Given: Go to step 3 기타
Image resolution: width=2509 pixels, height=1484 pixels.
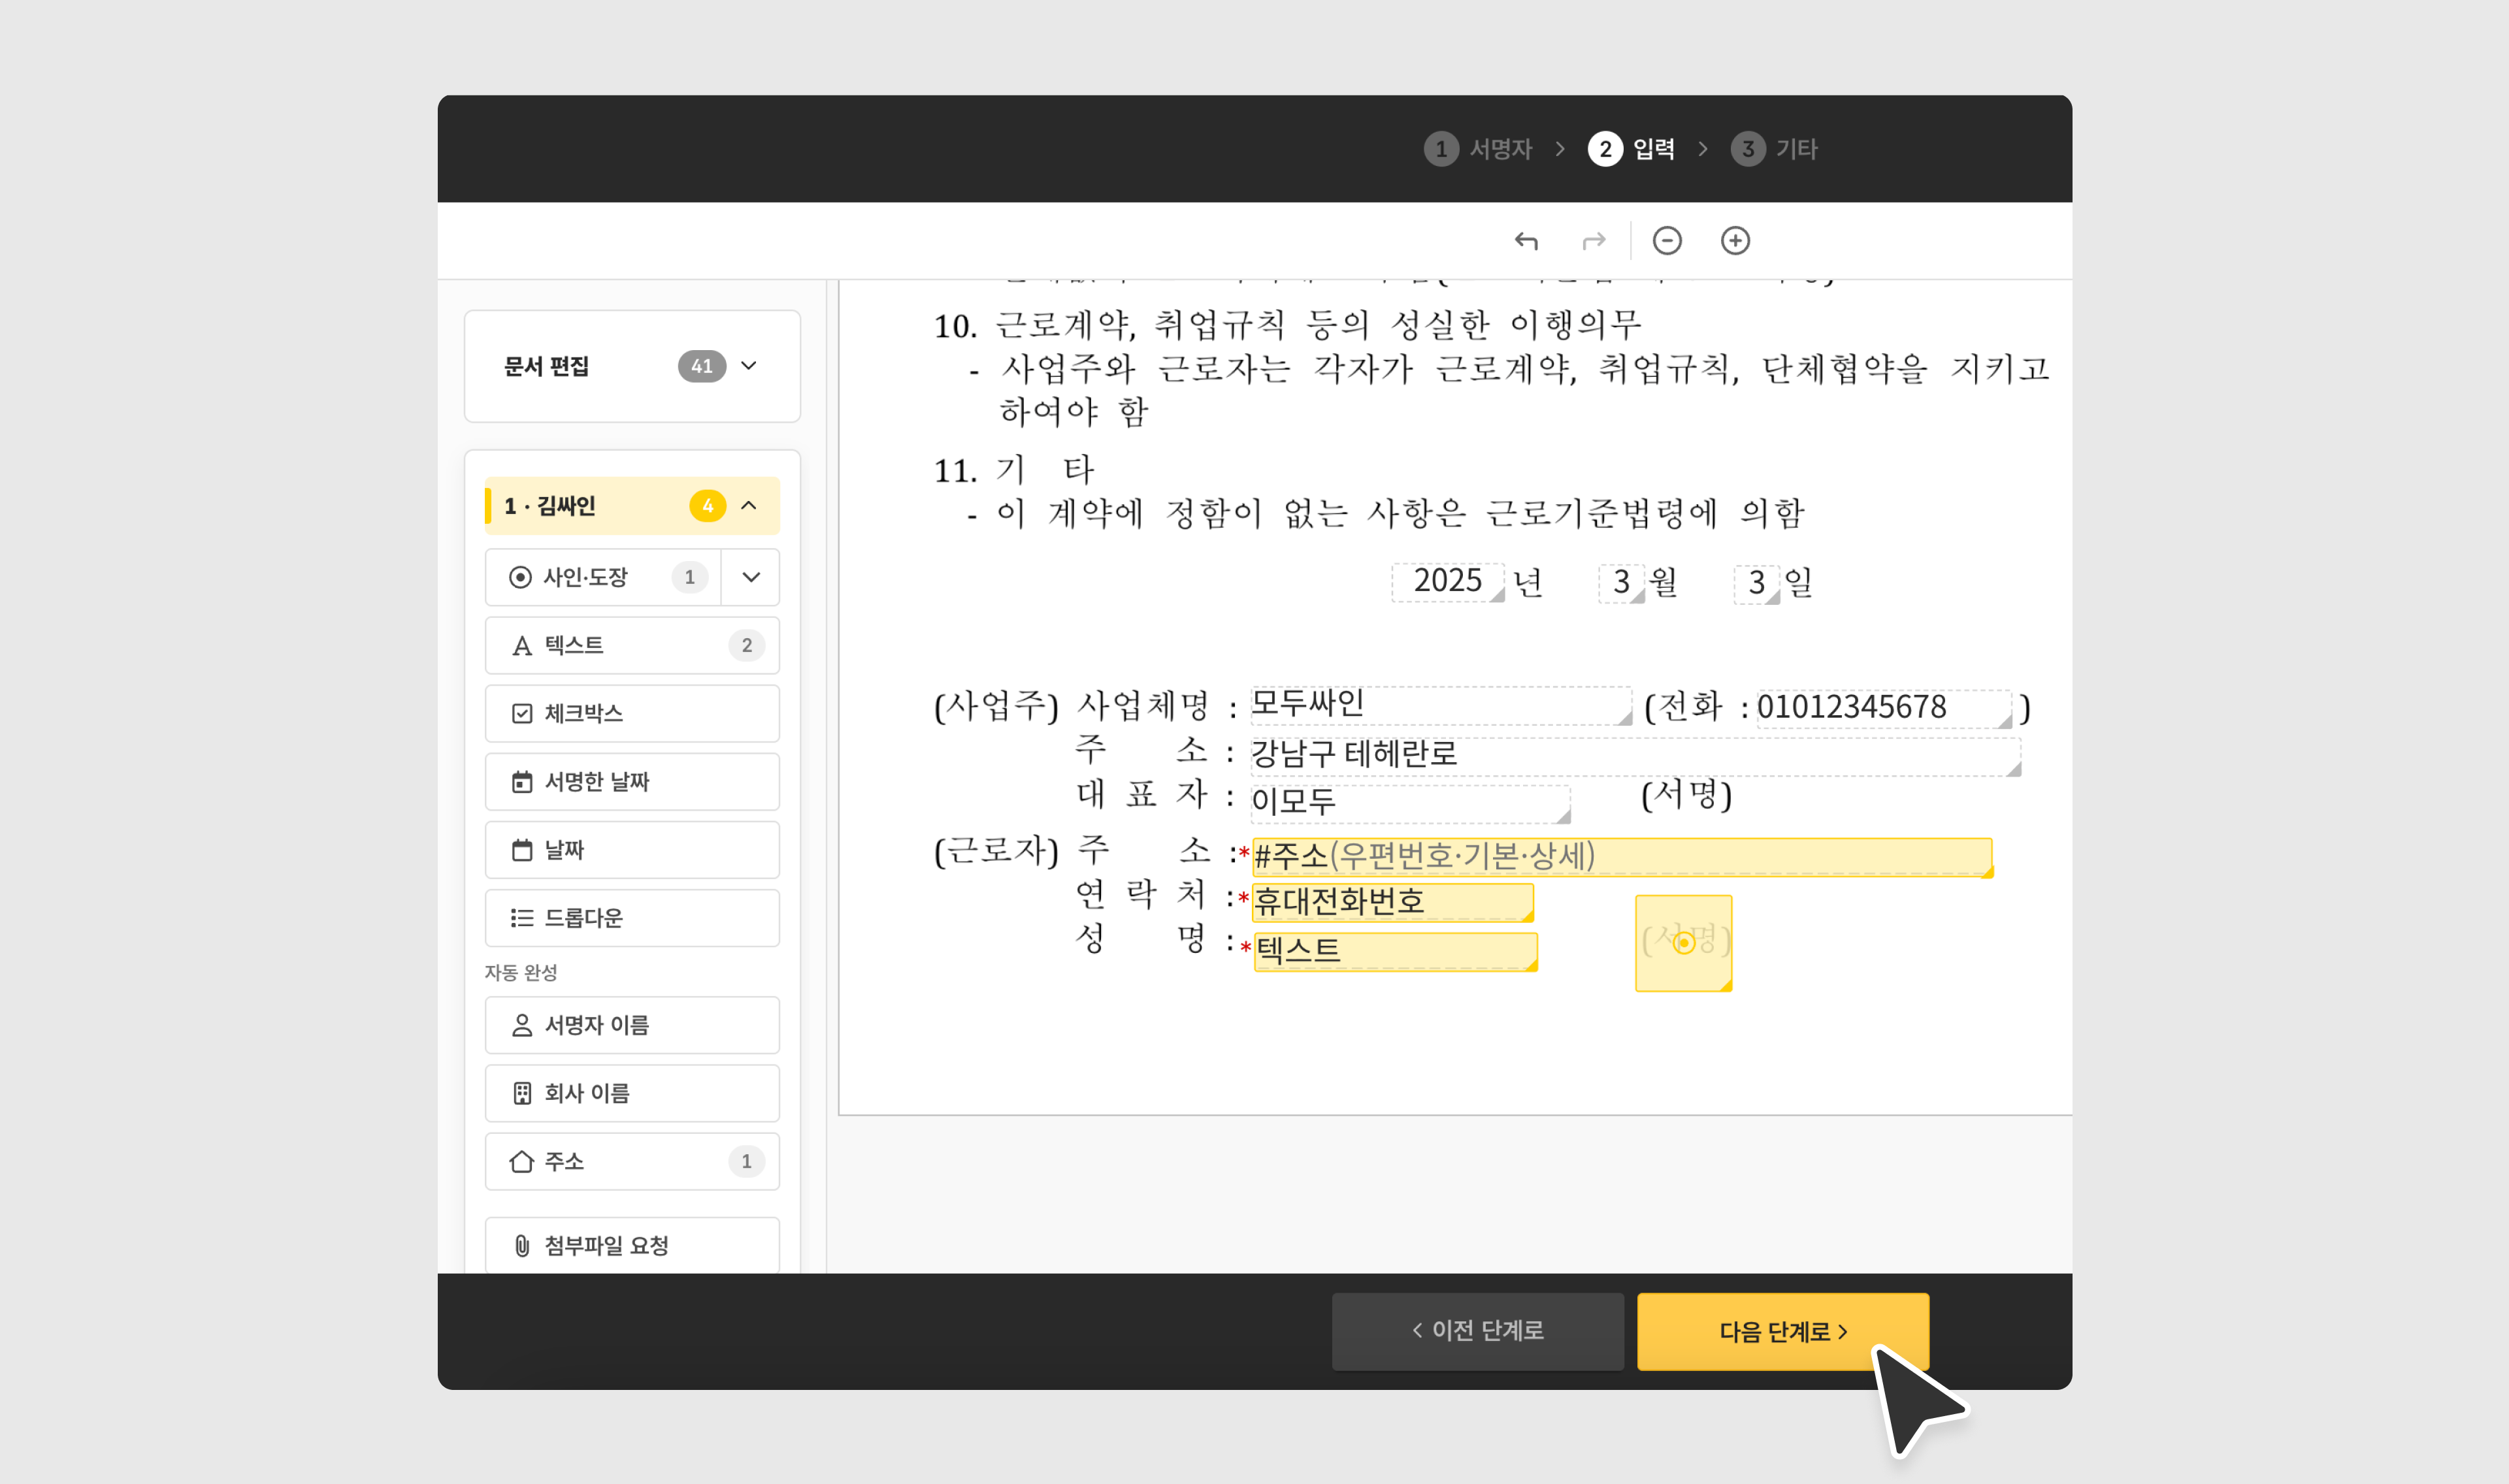Looking at the screenshot, I should [x=1774, y=149].
